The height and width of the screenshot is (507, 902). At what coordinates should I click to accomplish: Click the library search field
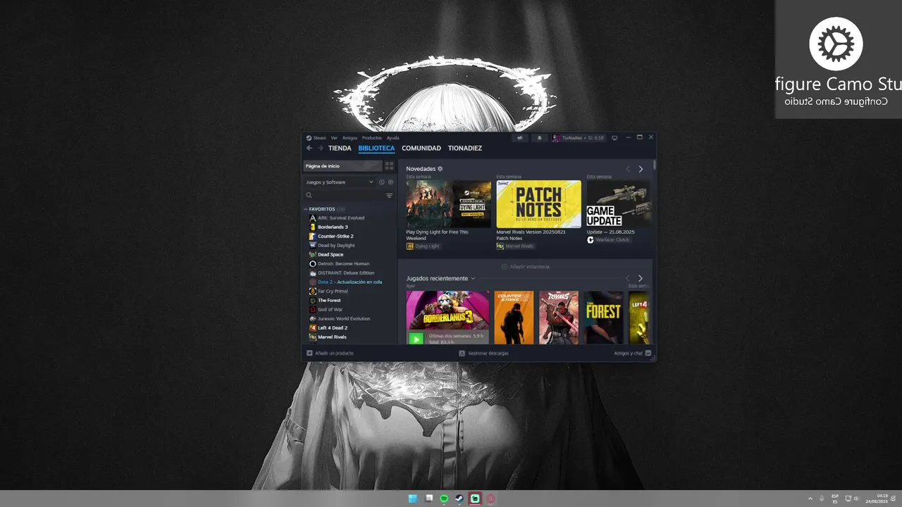pyautogui.click(x=345, y=196)
